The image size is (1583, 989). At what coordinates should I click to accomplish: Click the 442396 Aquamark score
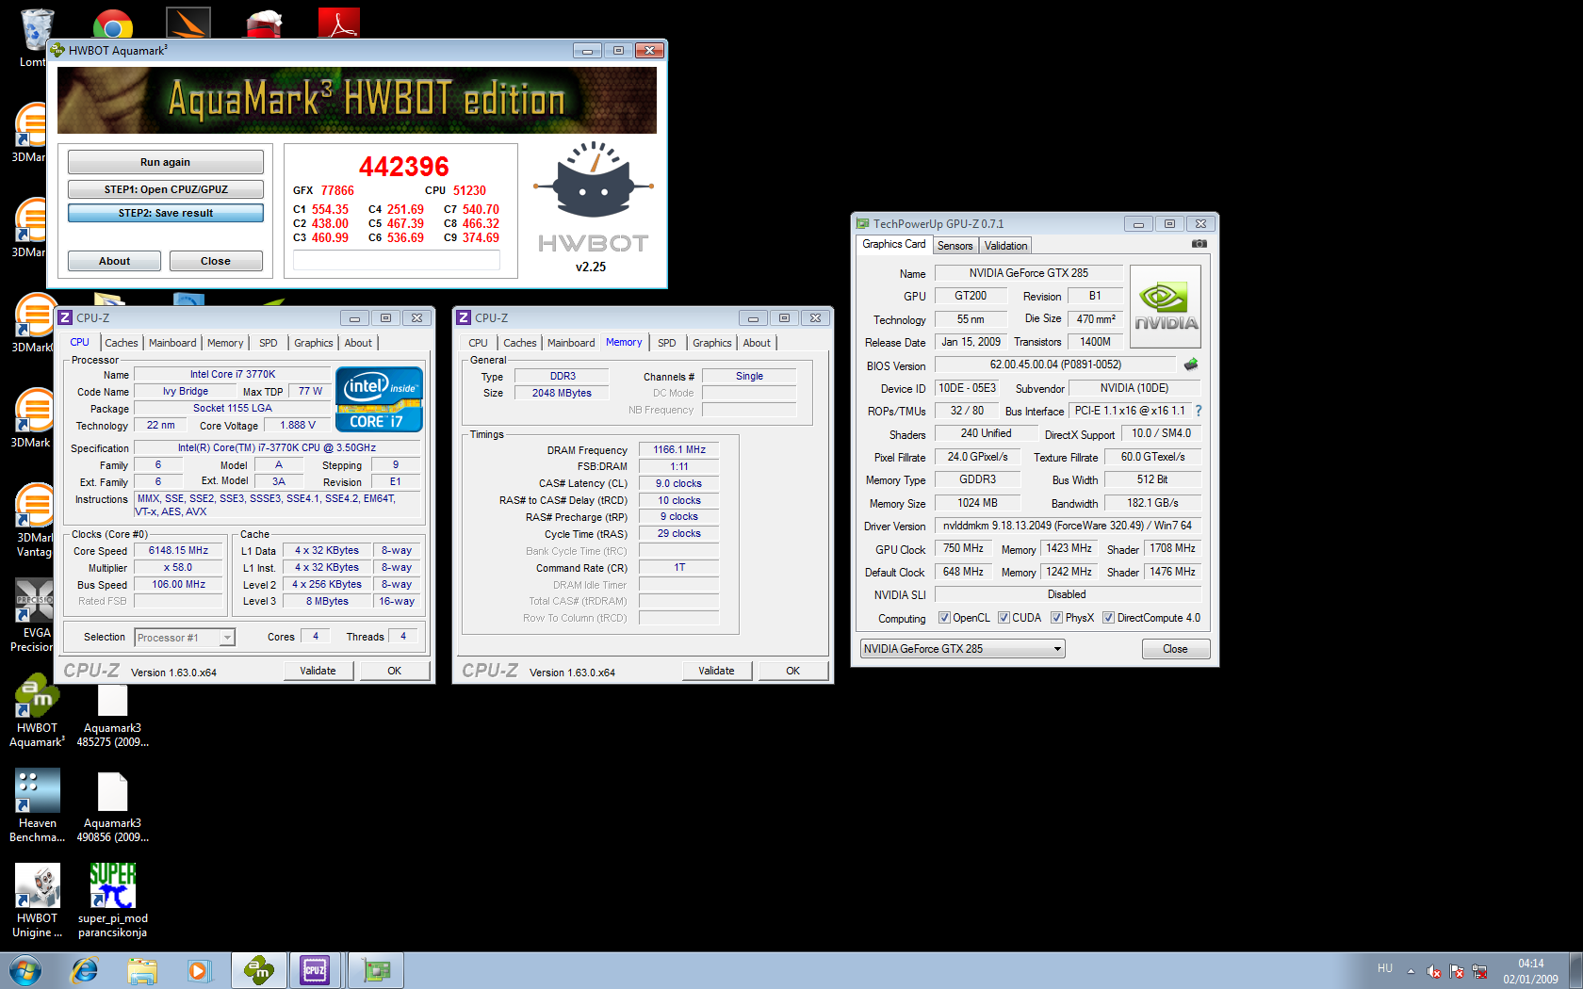(404, 167)
